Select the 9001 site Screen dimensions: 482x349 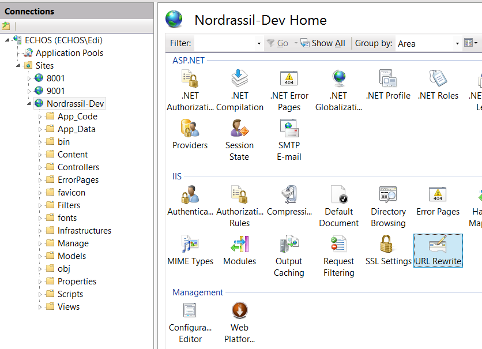[x=55, y=91]
